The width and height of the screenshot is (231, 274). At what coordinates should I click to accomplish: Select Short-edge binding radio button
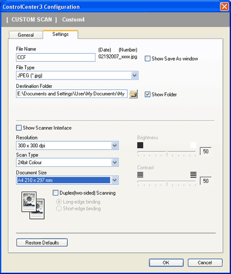pos(59,208)
